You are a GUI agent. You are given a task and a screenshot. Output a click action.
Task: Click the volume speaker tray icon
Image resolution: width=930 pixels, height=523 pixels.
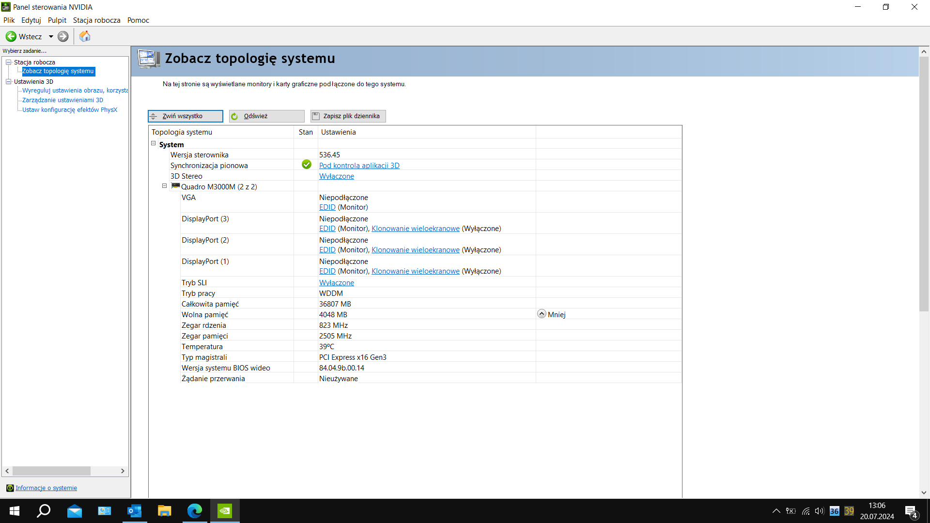(x=820, y=511)
